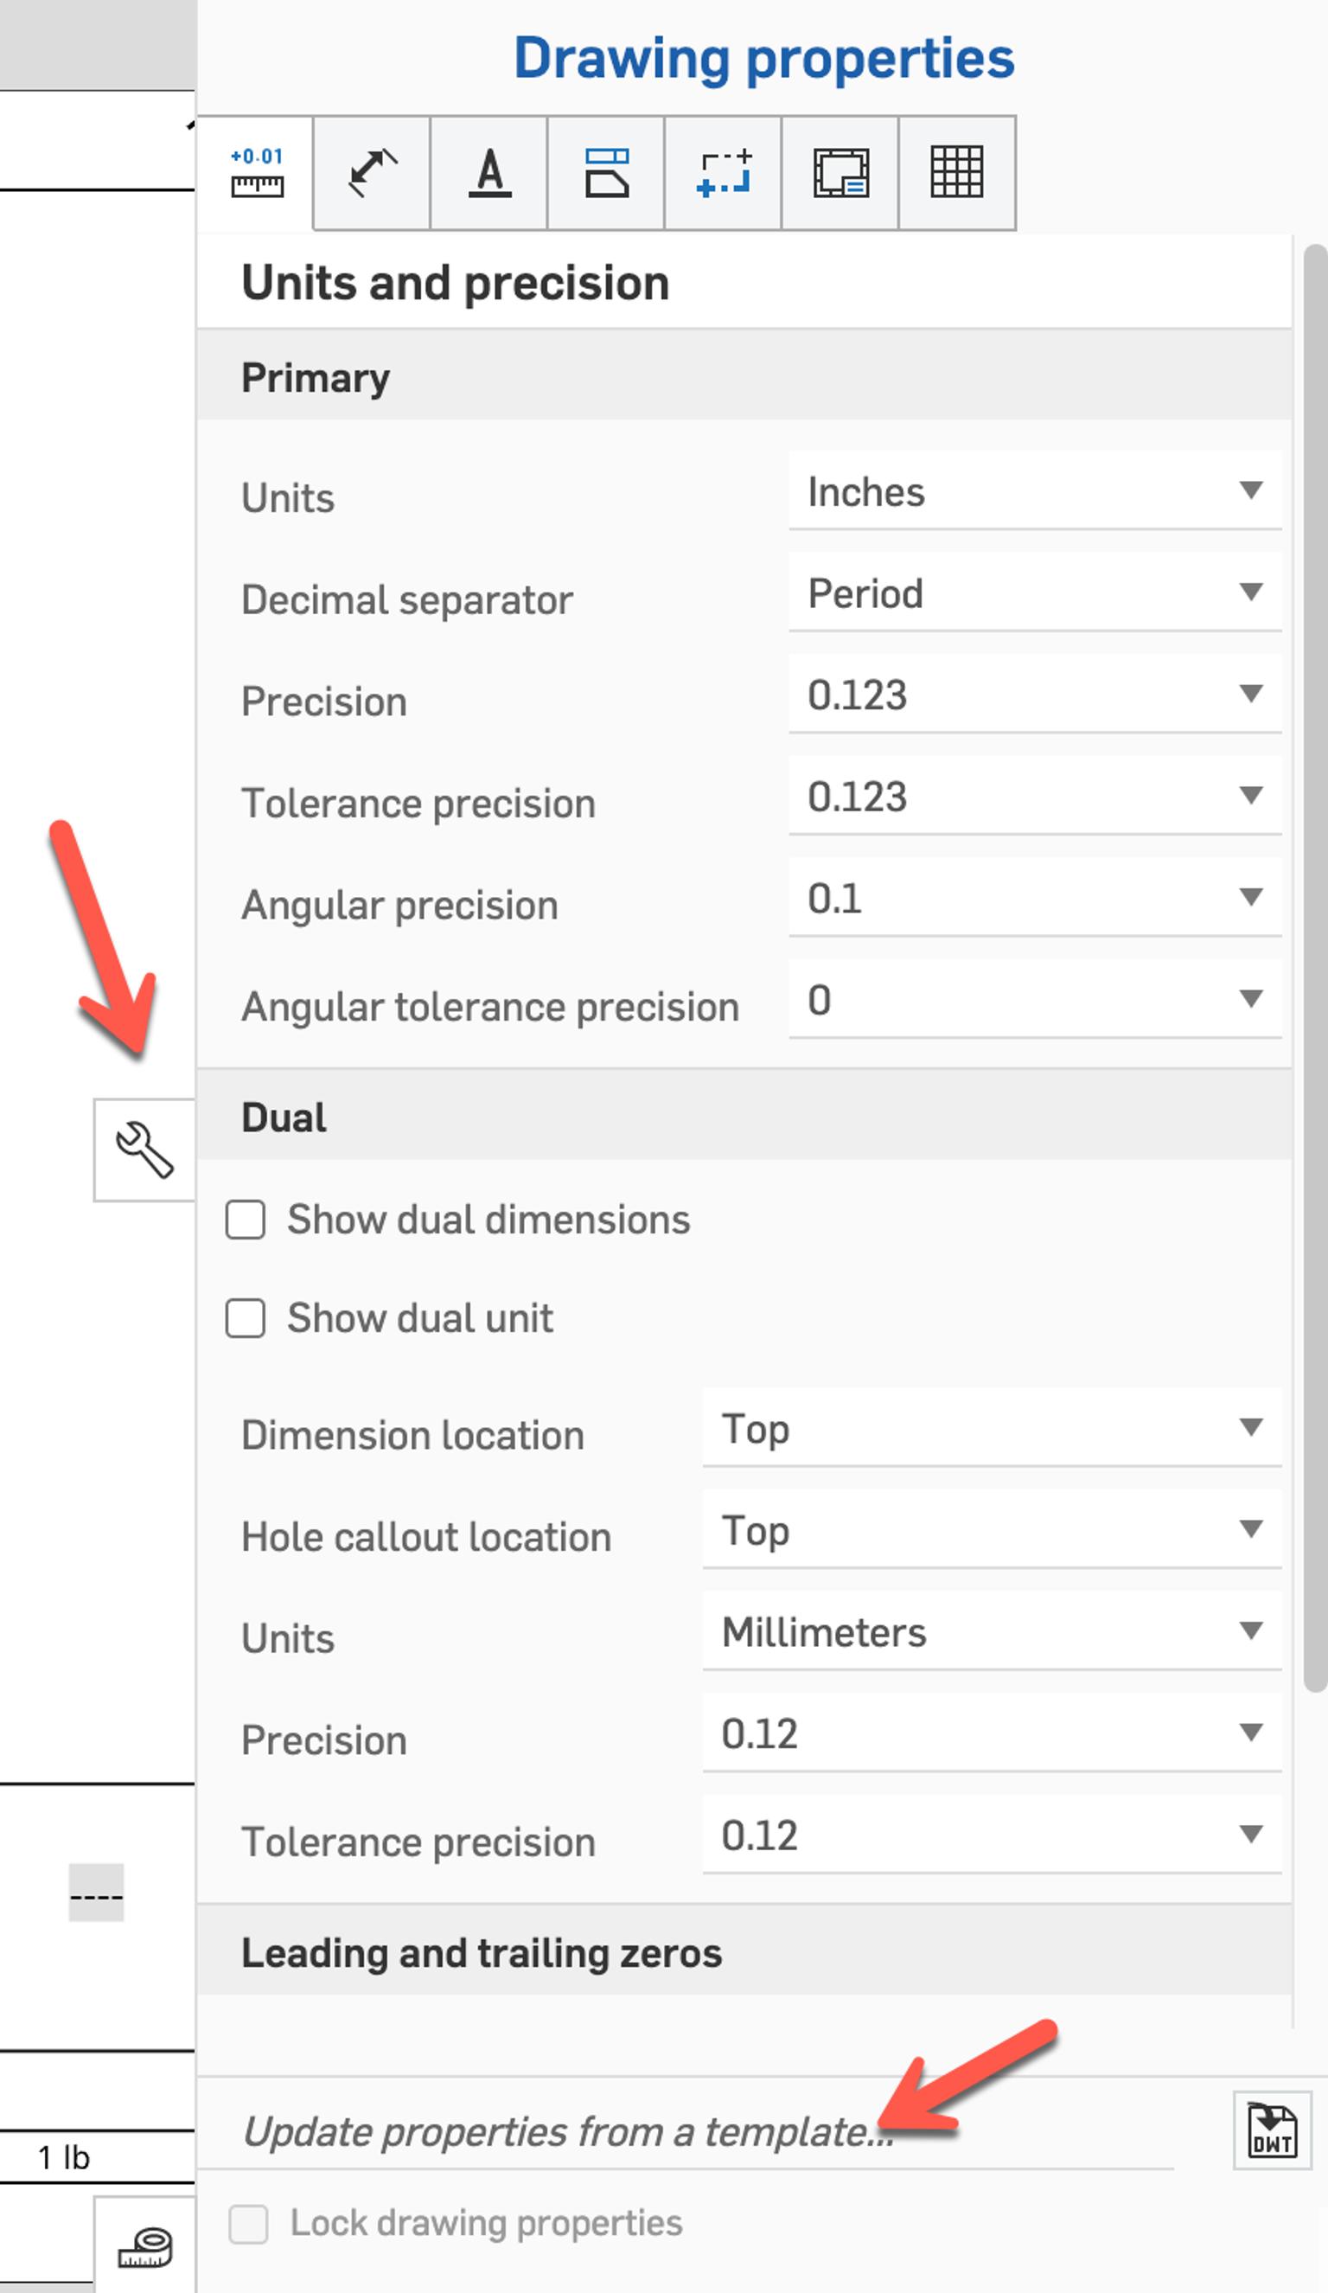Switch to the tables properties tab

coord(957,175)
